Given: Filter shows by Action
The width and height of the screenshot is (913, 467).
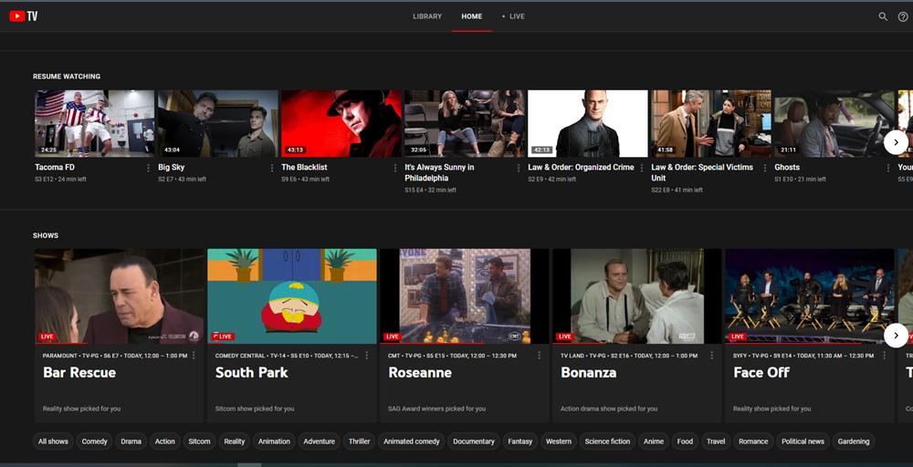Looking at the screenshot, I should tap(164, 441).
